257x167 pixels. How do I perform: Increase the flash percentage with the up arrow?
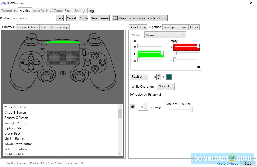[x=159, y=75]
